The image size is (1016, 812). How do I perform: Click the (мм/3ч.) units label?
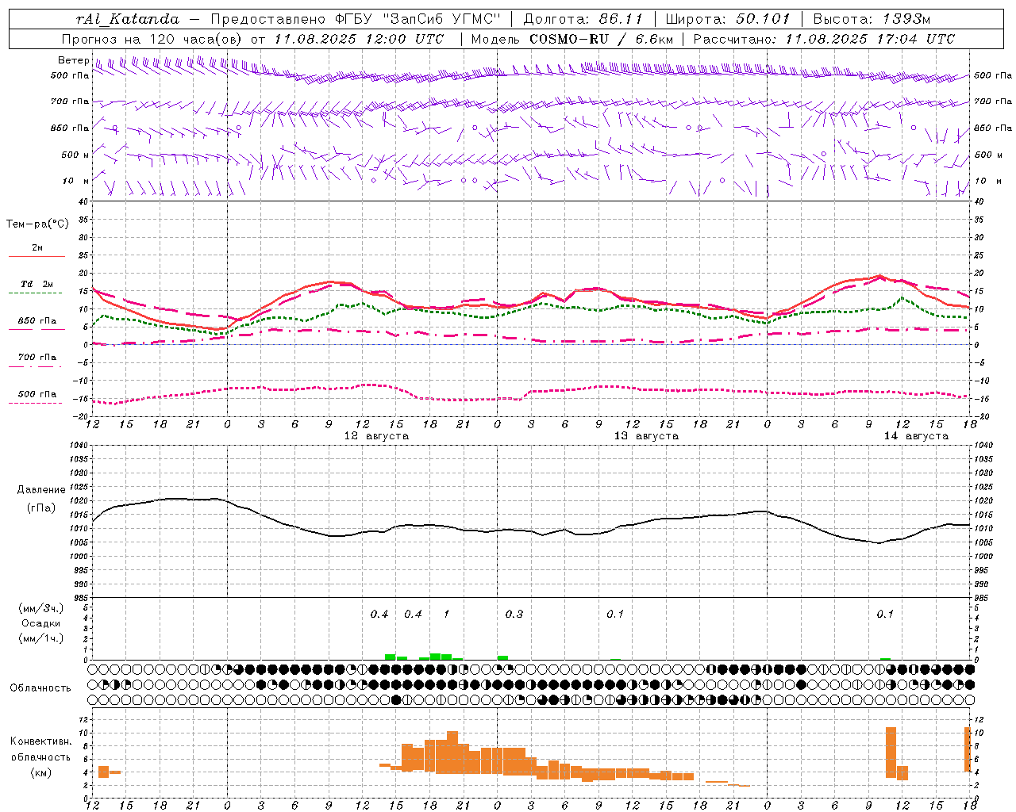41,608
